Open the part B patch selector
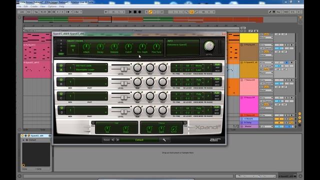Screen dimensions: 320x180 click(91, 82)
